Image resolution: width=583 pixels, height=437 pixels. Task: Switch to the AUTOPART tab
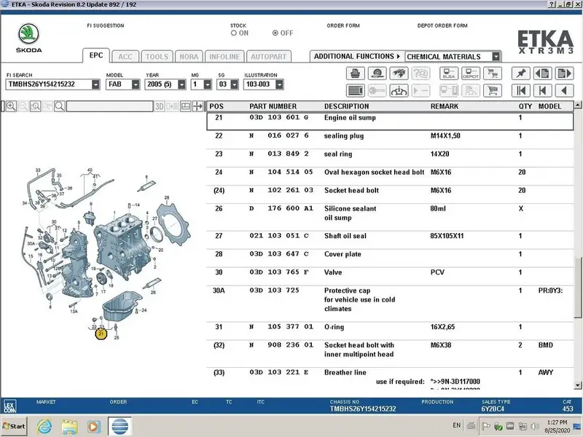268,57
